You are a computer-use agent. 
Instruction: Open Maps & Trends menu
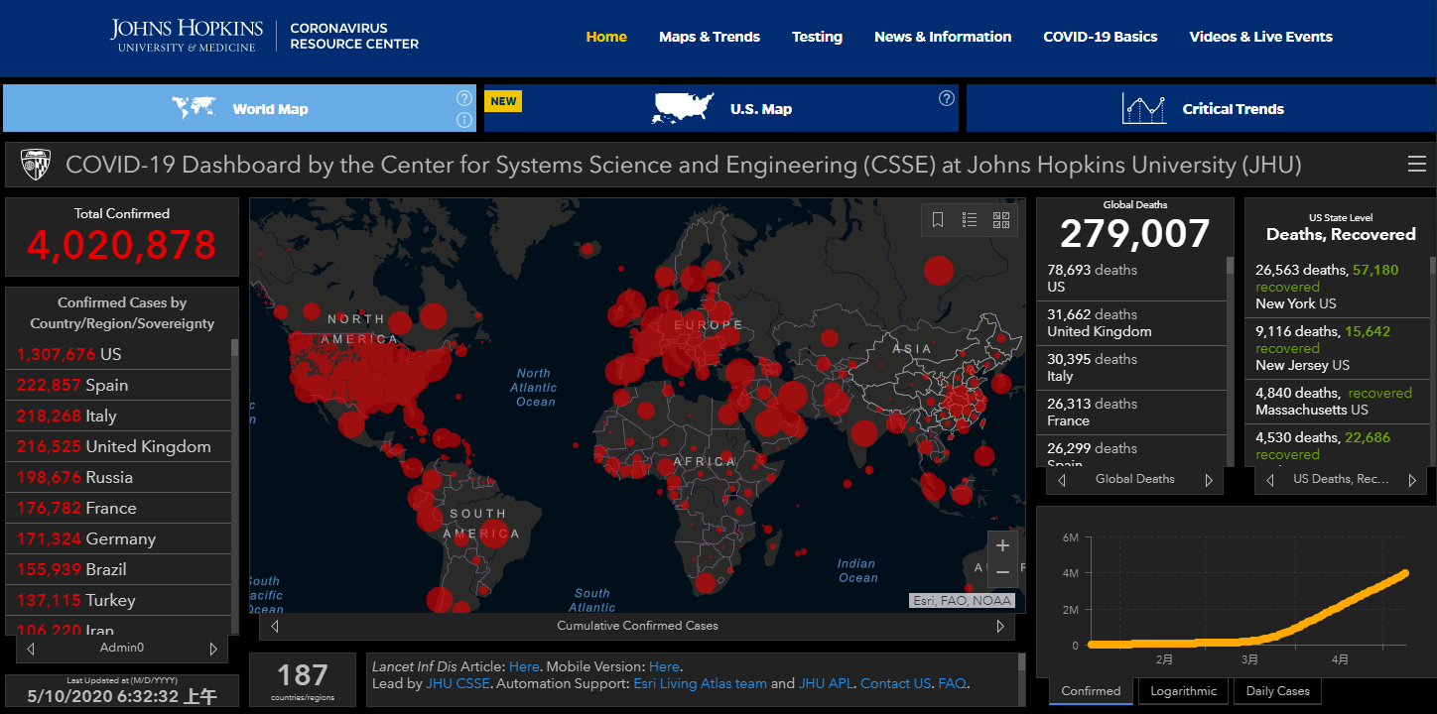pyautogui.click(x=709, y=37)
